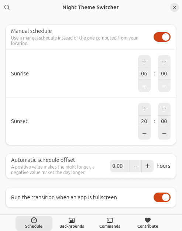Increase the Sunset hour with plus
The height and width of the screenshot is (231, 182).
point(144,109)
